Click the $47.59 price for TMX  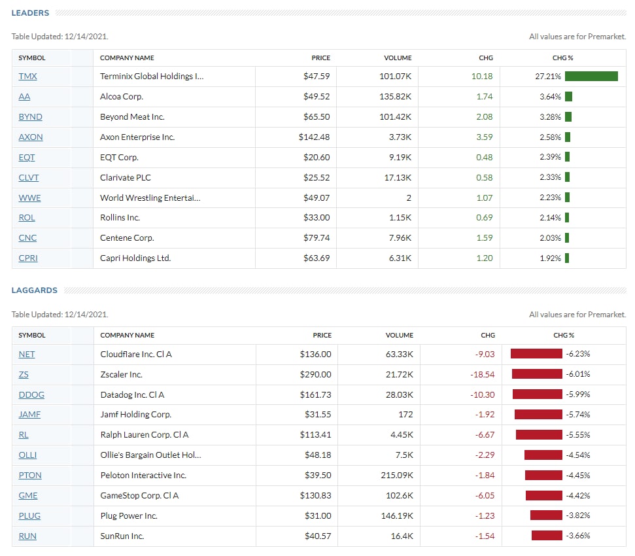pyautogui.click(x=317, y=76)
